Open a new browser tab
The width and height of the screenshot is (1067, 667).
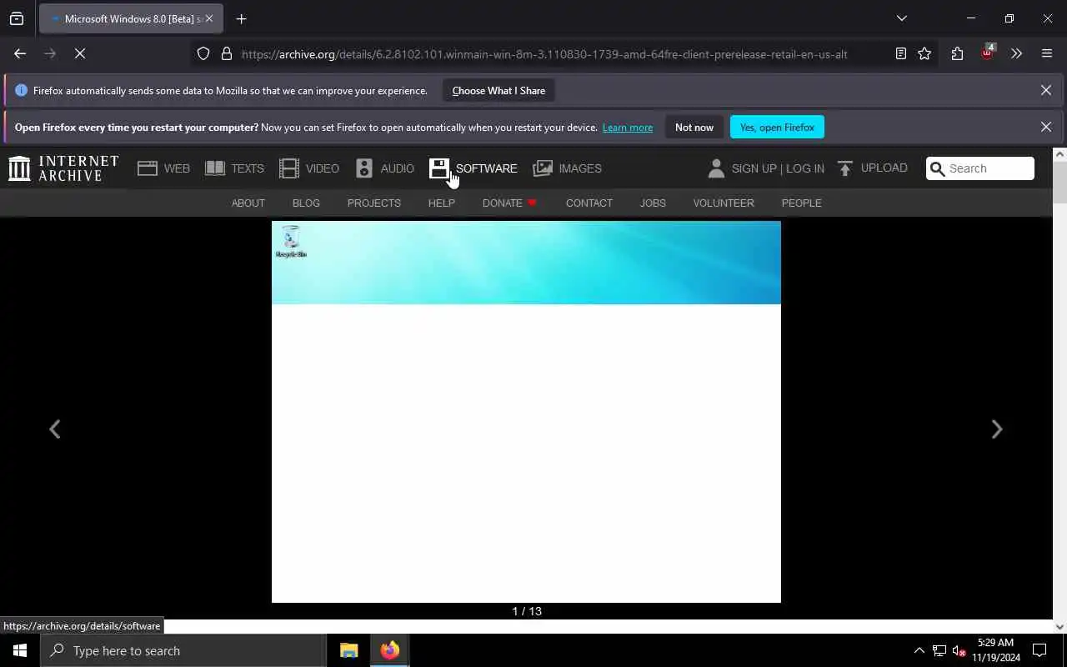[241, 18]
